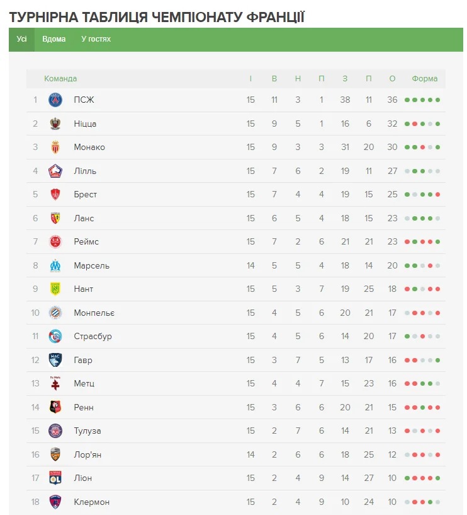
Task: Click the Команда column header
Action: click(x=60, y=79)
